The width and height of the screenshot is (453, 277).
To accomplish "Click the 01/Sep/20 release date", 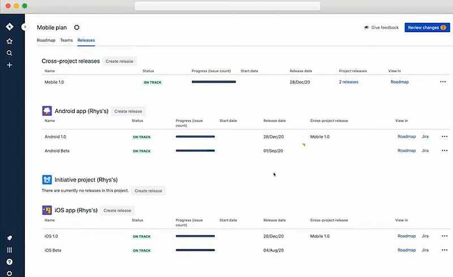I will [273, 150].
